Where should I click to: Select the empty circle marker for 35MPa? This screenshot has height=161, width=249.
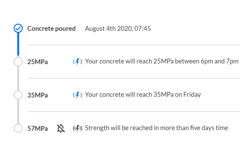(x=18, y=95)
